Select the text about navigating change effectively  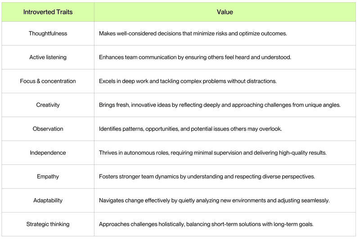pyautogui.click(x=214, y=200)
